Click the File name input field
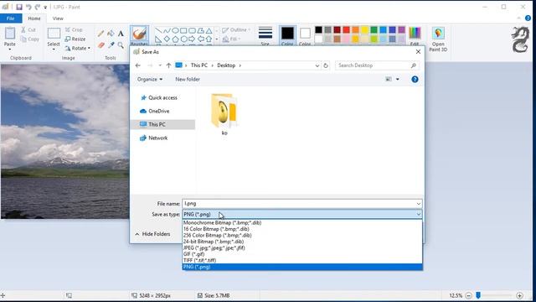The width and height of the screenshot is (536, 302). 302,203
